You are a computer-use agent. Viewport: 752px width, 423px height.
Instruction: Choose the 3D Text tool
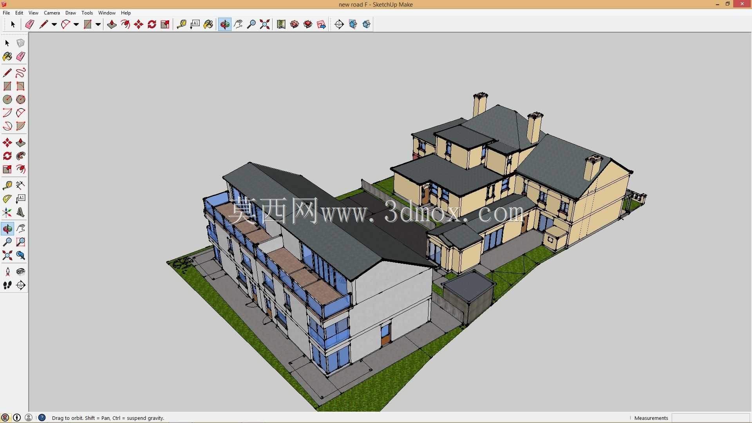pyautogui.click(x=21, y=213)
